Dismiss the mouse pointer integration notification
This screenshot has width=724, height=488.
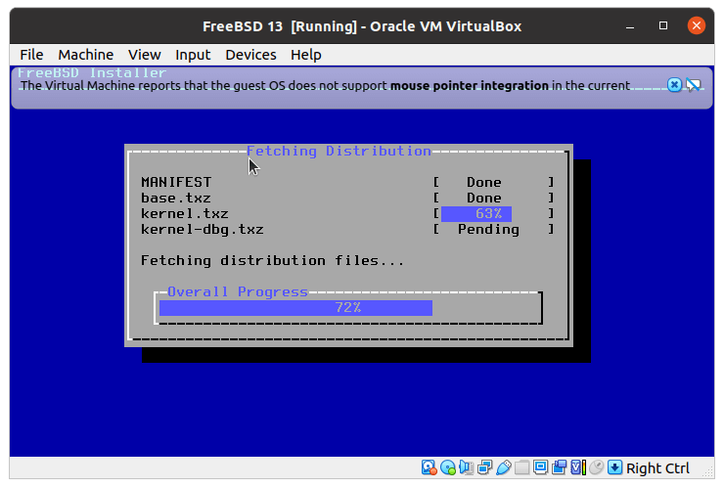point(674,85)
